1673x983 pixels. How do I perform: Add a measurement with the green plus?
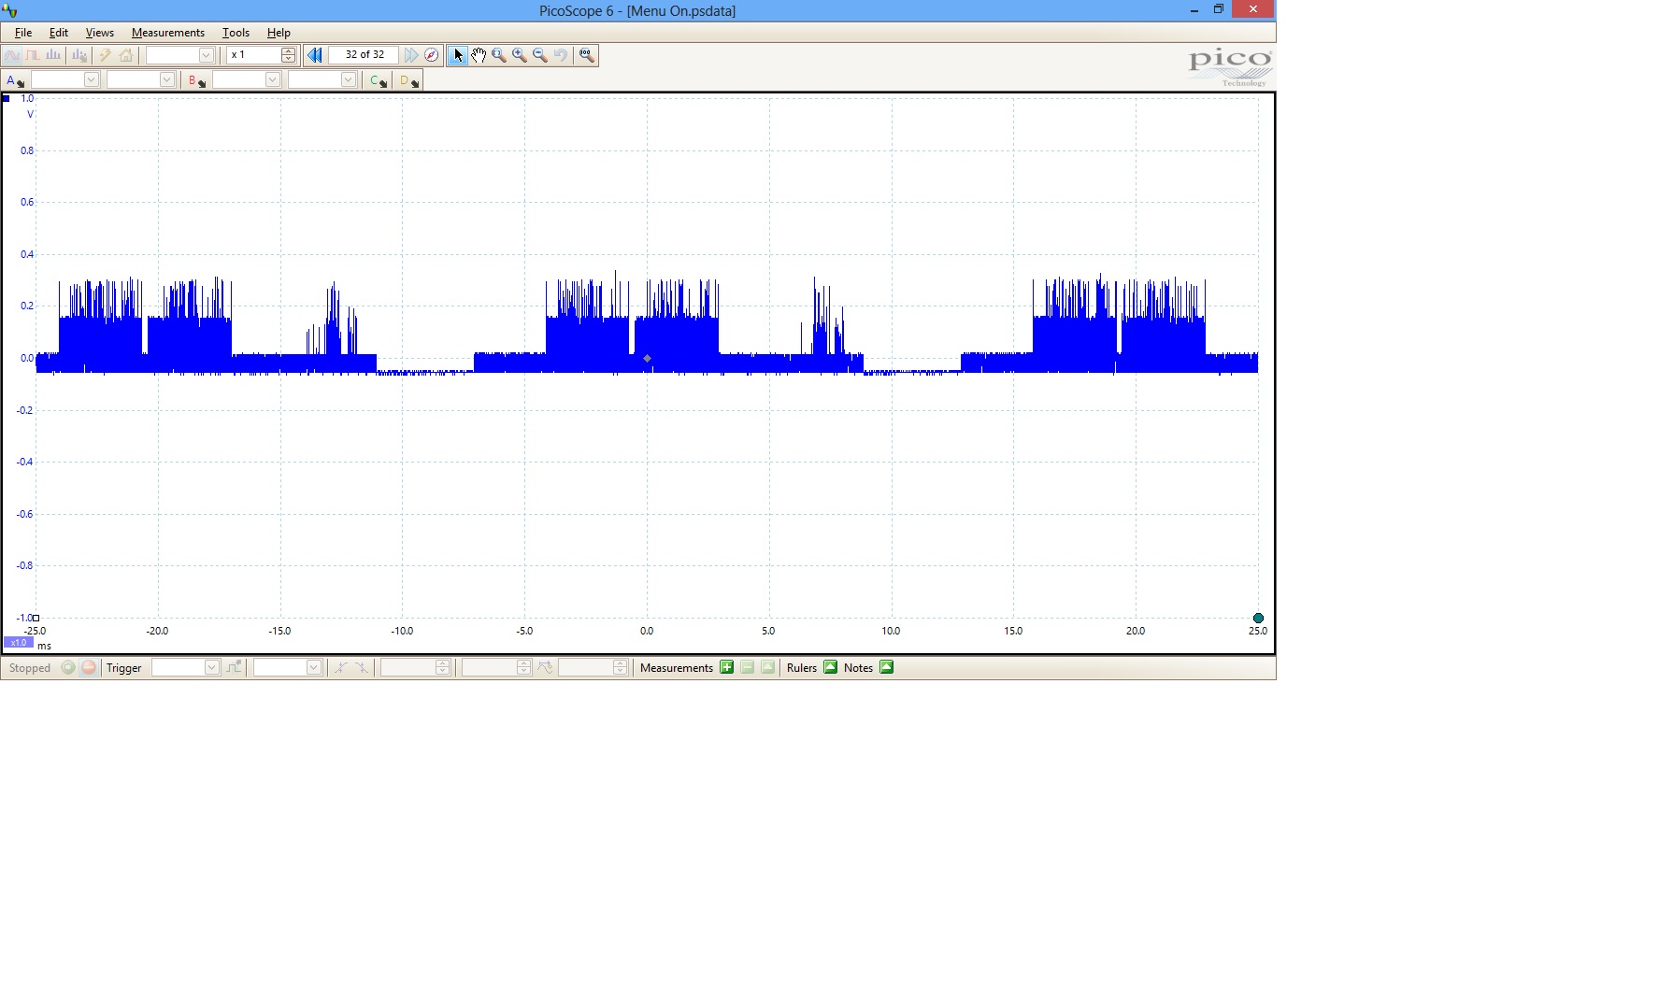(x=727, y=667)
